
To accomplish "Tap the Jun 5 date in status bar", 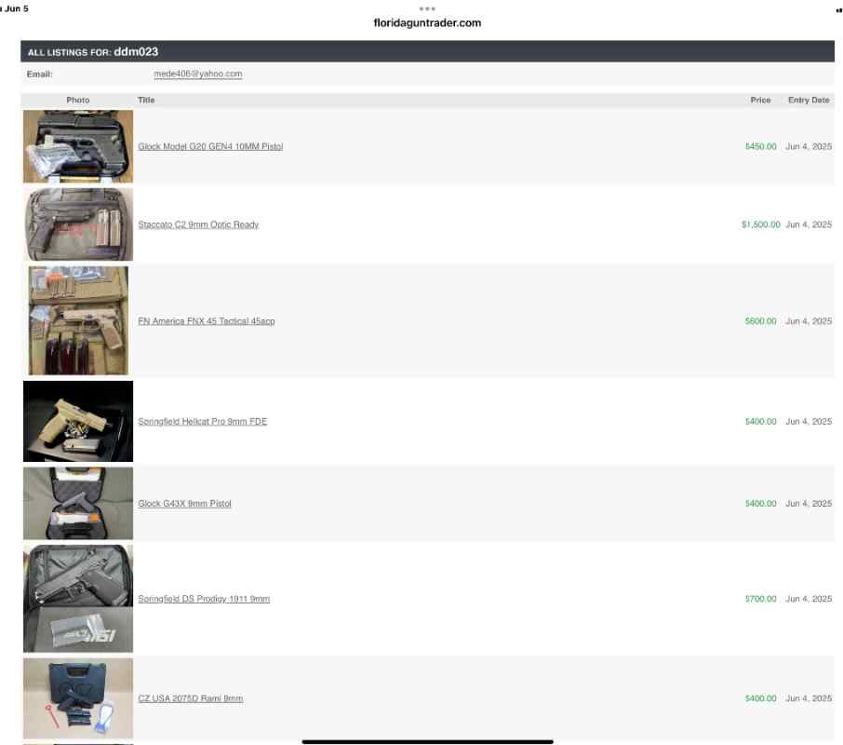I will tap(16, 8).
